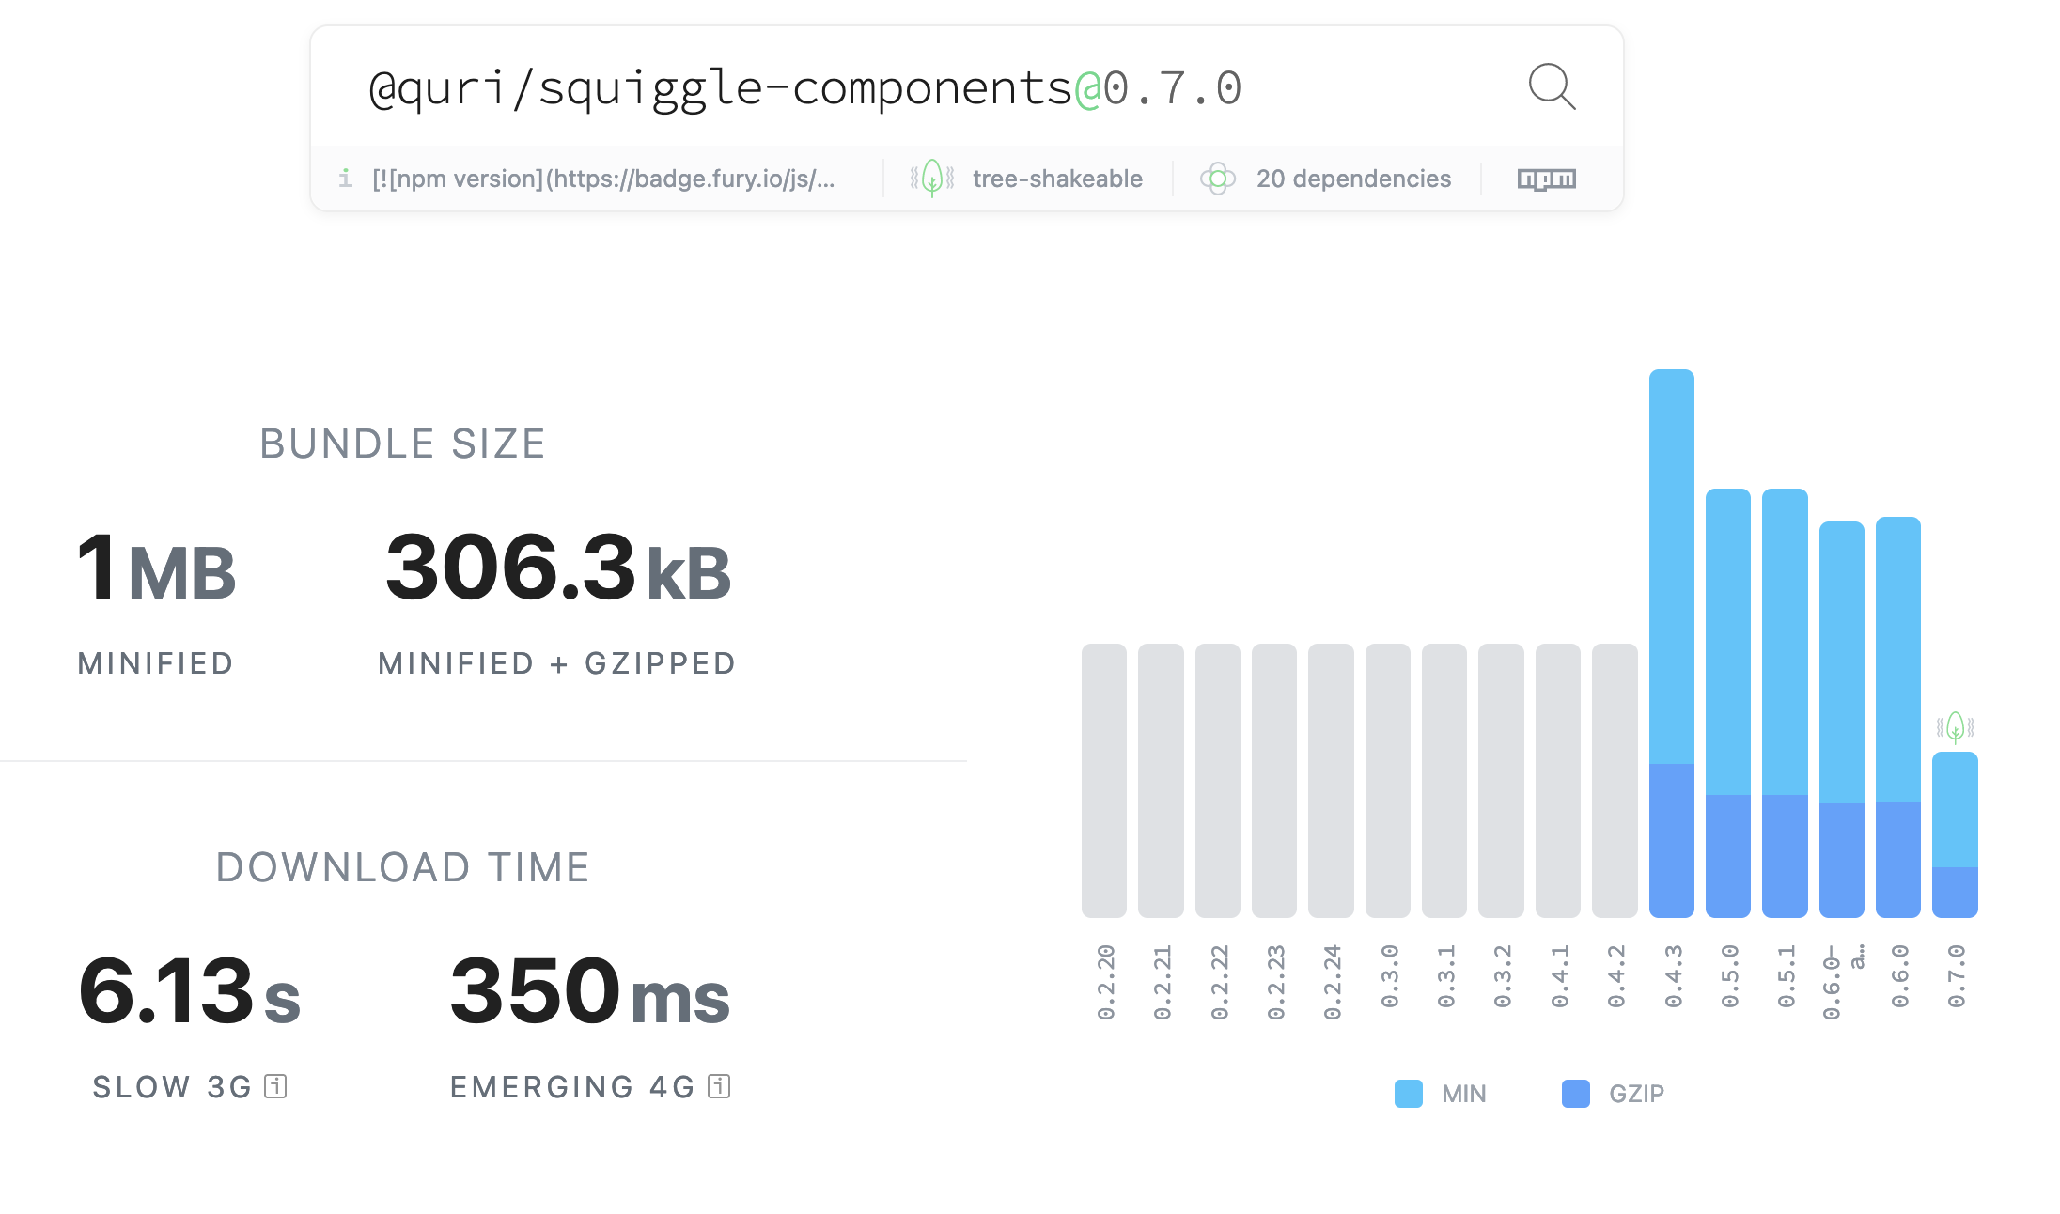The width and height of the screenshot is (2060, 1214).
Task: Click the greyed-out 0.2.20 version bar
Action: point(1103,780)
